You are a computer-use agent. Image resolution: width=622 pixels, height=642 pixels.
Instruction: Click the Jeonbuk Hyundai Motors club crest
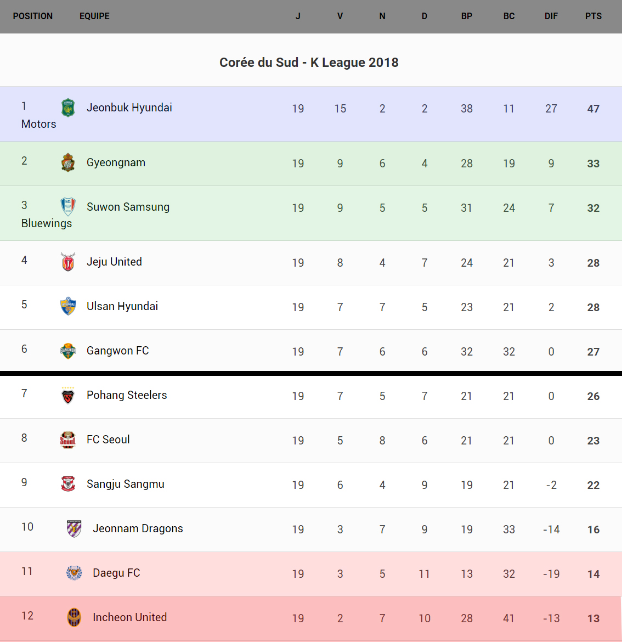(68, 108)
